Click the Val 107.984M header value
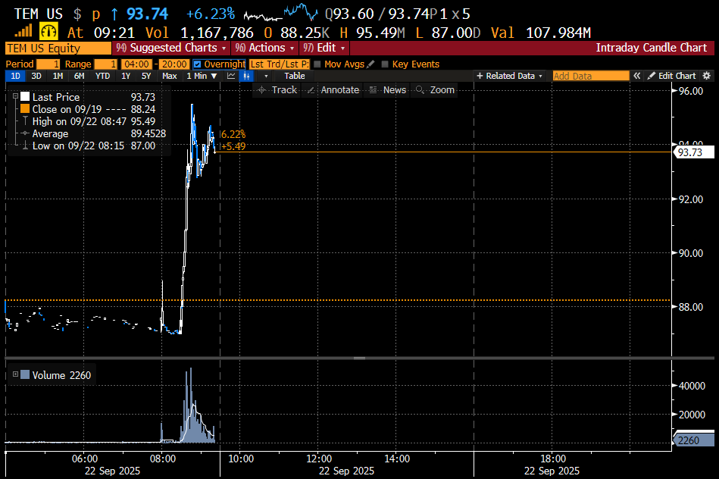 [541, 33]
